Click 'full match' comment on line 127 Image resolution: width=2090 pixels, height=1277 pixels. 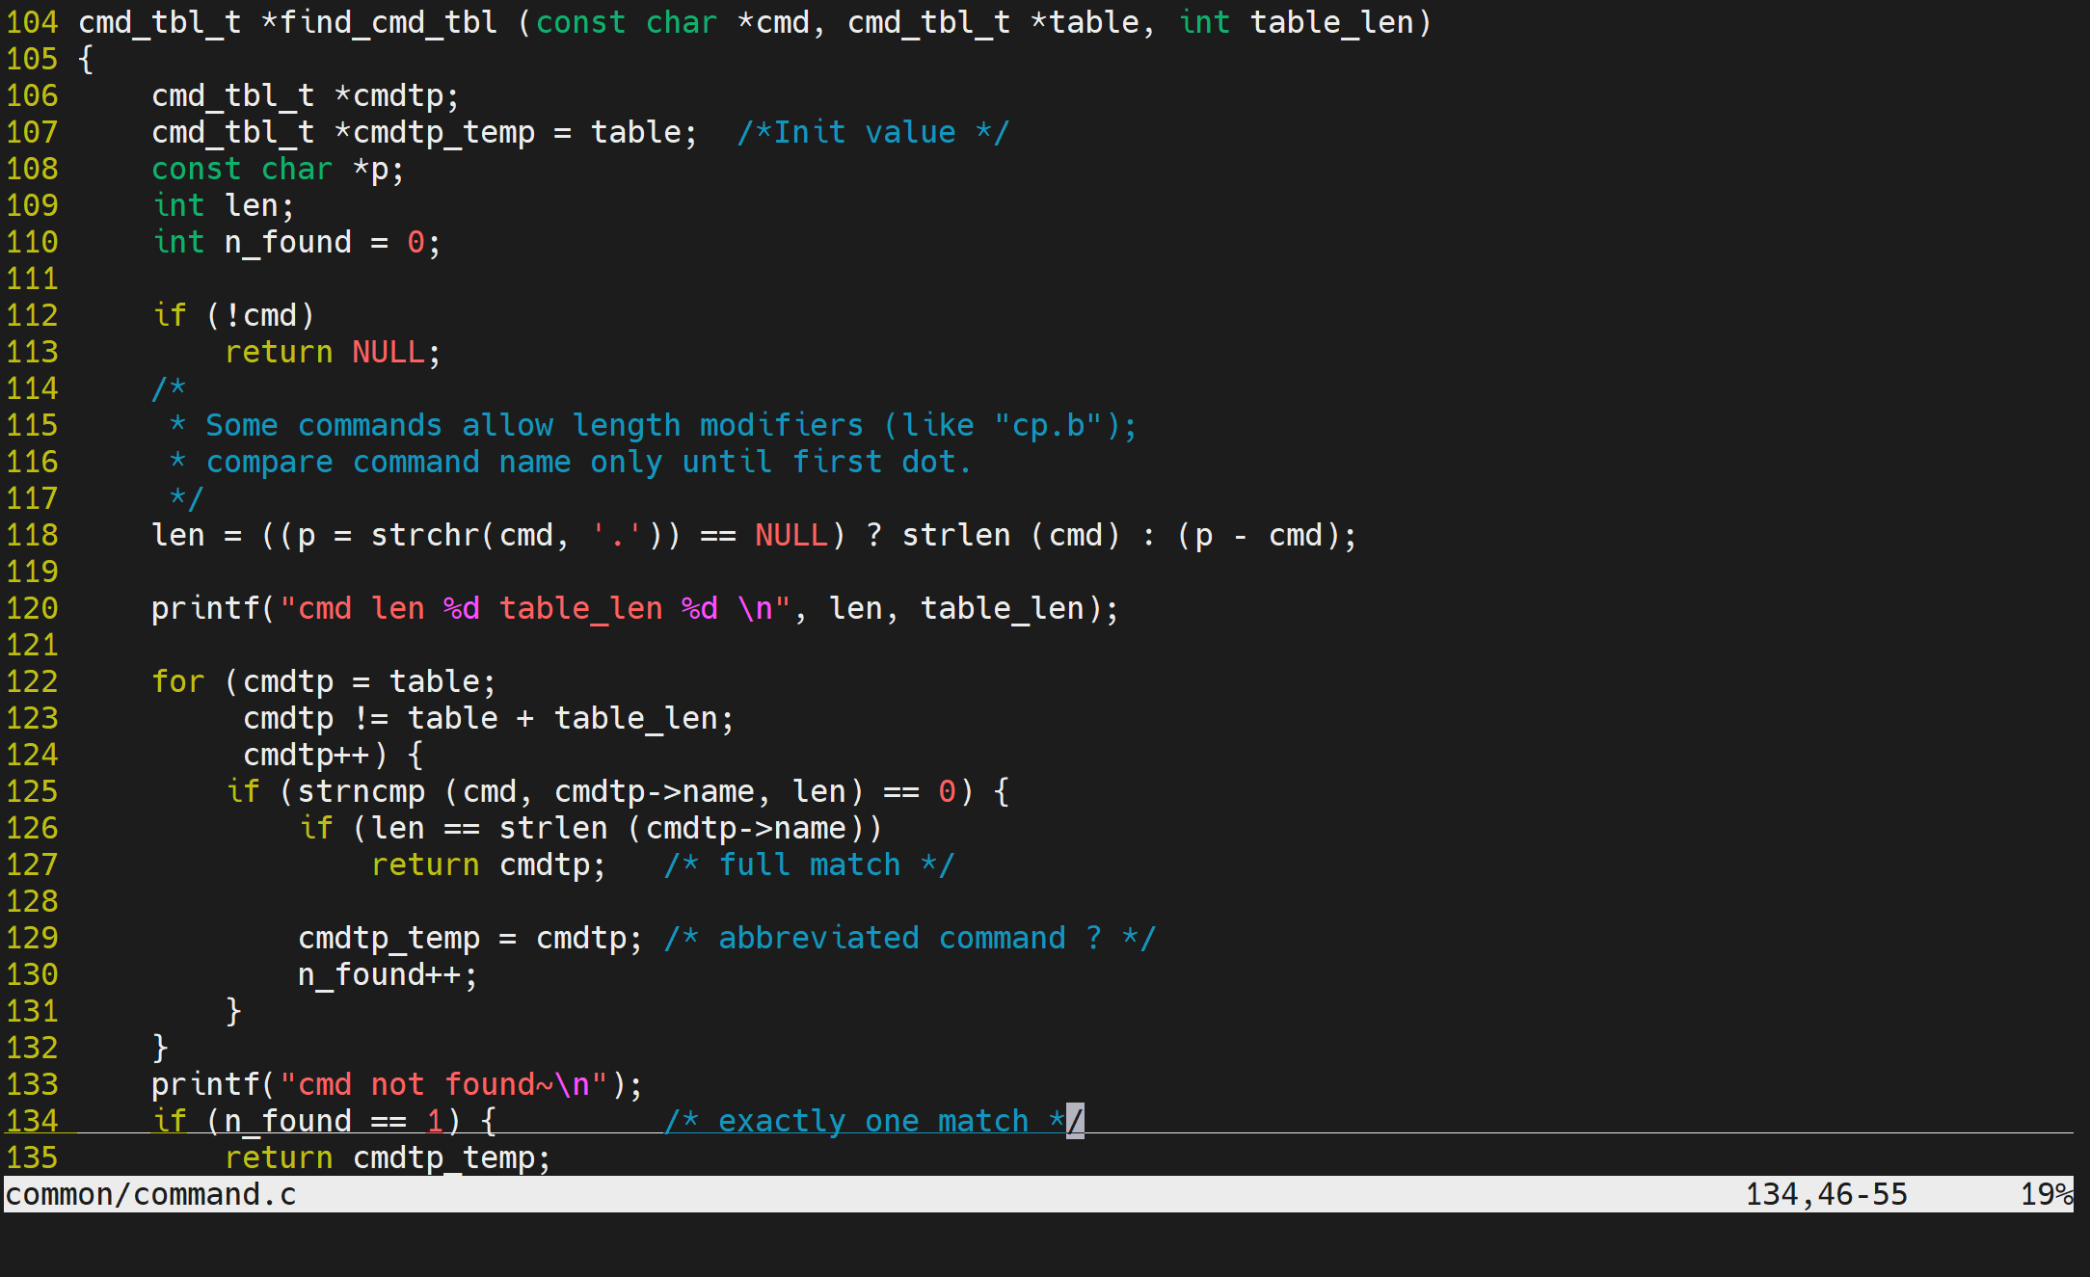pos(809,865)
